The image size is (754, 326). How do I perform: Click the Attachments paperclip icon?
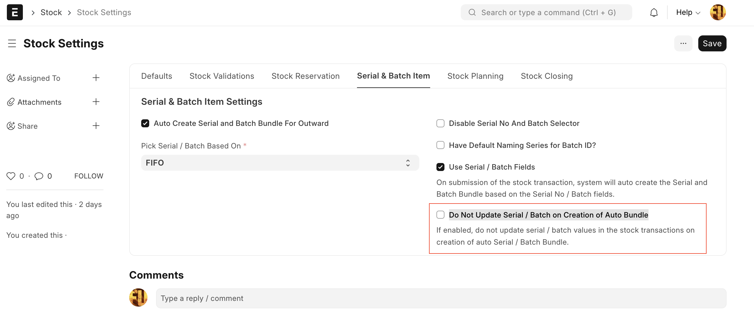[x=11, y=102]
